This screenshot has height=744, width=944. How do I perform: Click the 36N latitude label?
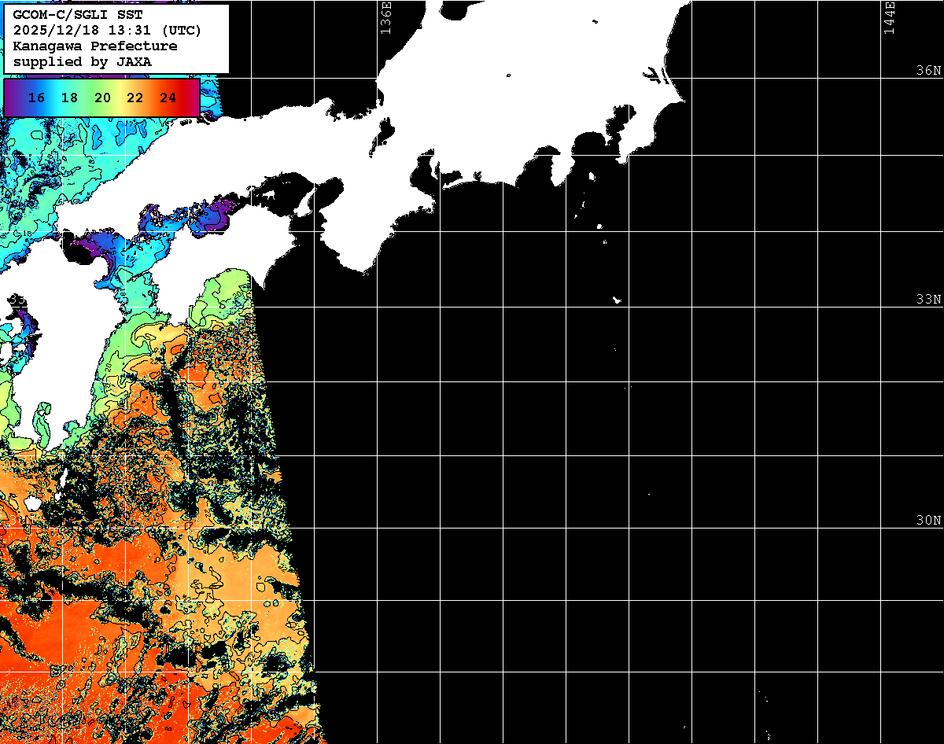[928, 71]
